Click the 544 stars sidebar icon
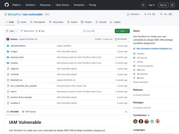Viewport: 179px width, 134px height. 134,70
